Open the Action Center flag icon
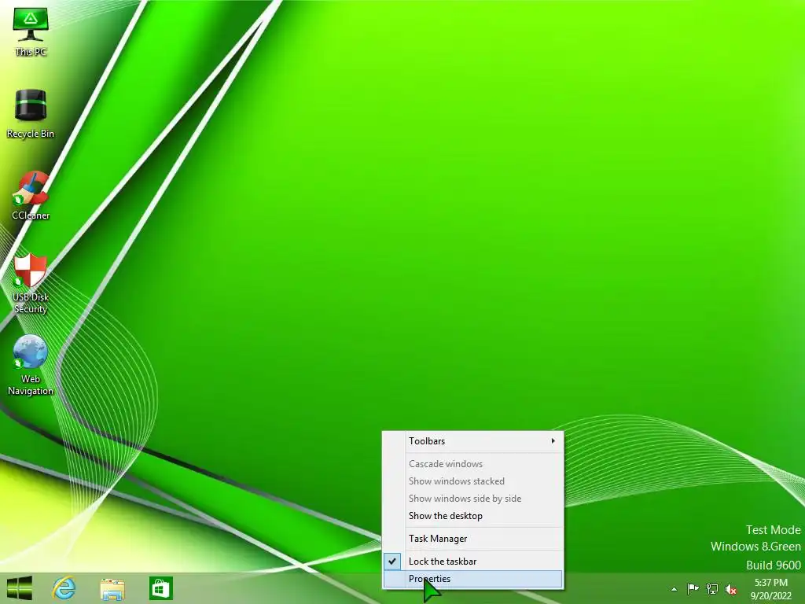The width and height of the screenshot is (805, 604). (693, 588)
